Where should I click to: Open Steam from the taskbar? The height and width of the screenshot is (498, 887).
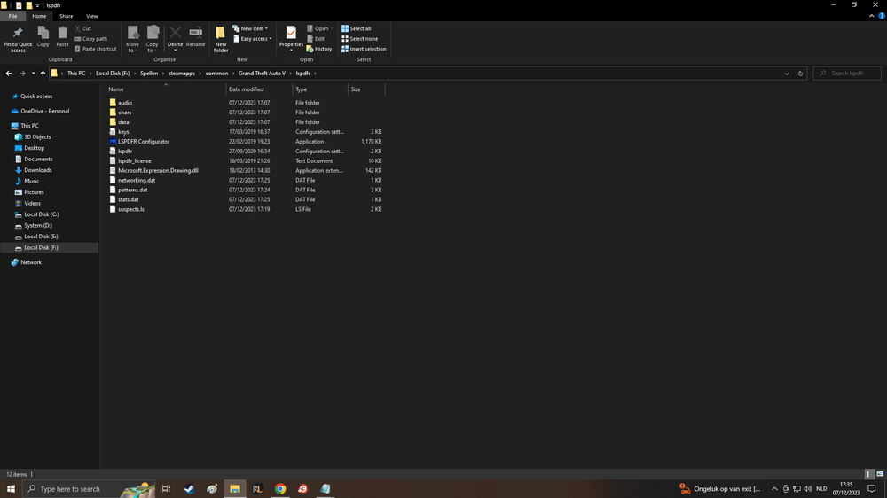click(x=189, y=489)
